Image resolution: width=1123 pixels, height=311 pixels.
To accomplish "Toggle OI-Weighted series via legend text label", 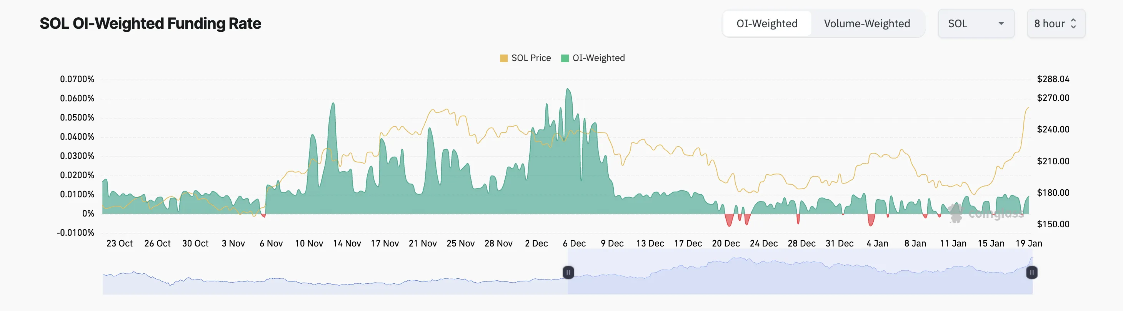I will coord(598,58).
